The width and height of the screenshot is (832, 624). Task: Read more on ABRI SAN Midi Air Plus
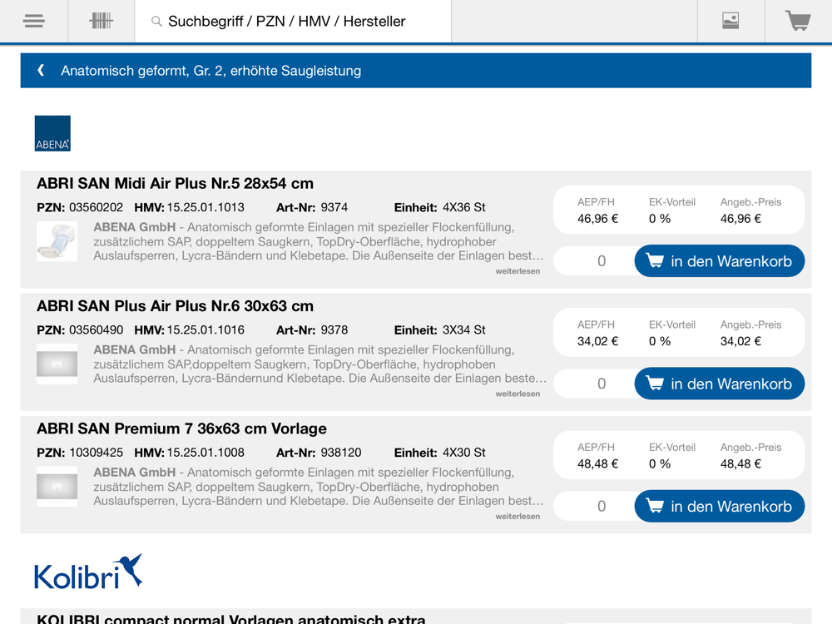click(x=518, y=271)
